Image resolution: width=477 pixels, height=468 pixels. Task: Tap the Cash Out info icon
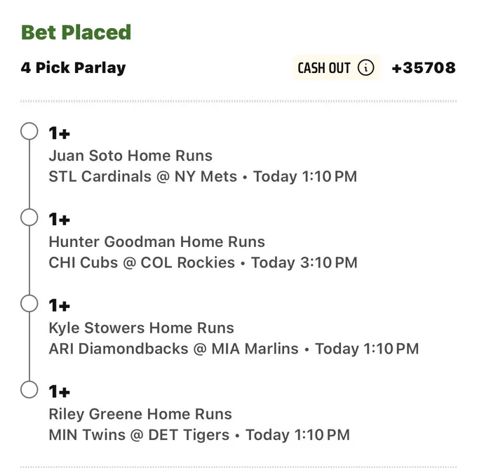pos(365,67)
